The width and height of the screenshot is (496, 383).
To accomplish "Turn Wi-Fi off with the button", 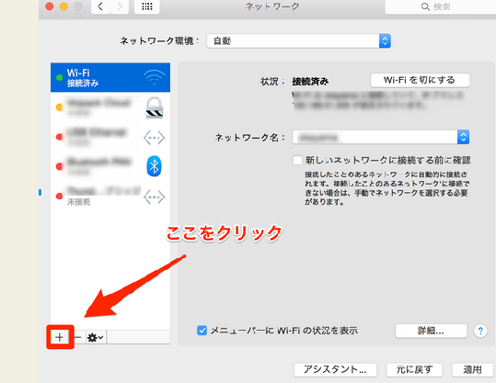I will coord(420,80).
